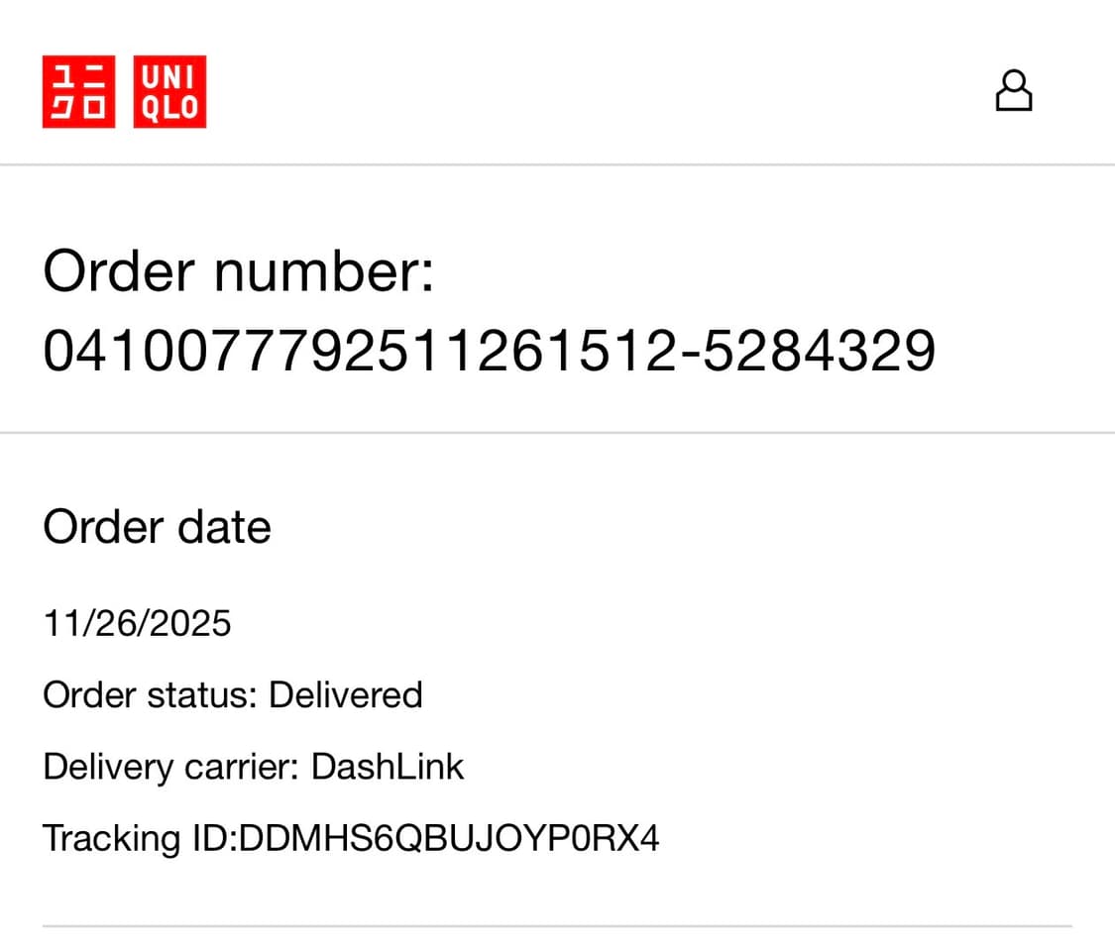
Task: Click the "Delivery carrier:" label
Action: click(x=171, y=766)
